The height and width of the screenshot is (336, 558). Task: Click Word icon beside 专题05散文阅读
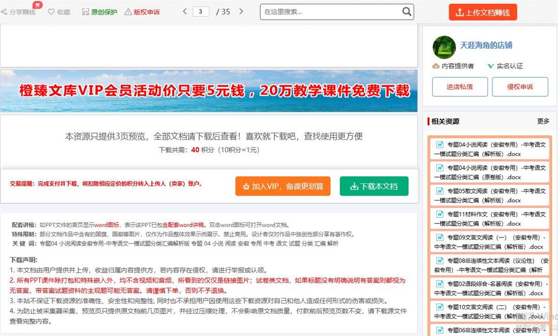click(x=440, y=191)
